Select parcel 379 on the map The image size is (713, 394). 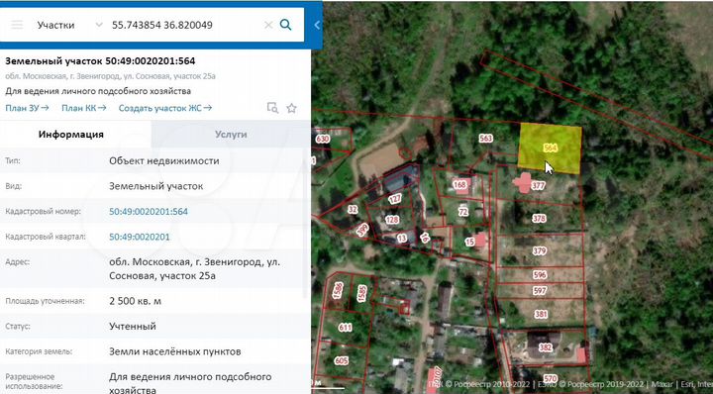[x=540, y=250]
